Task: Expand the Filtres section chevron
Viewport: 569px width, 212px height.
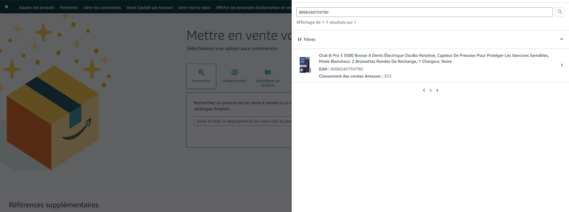Action: point(561,39)
